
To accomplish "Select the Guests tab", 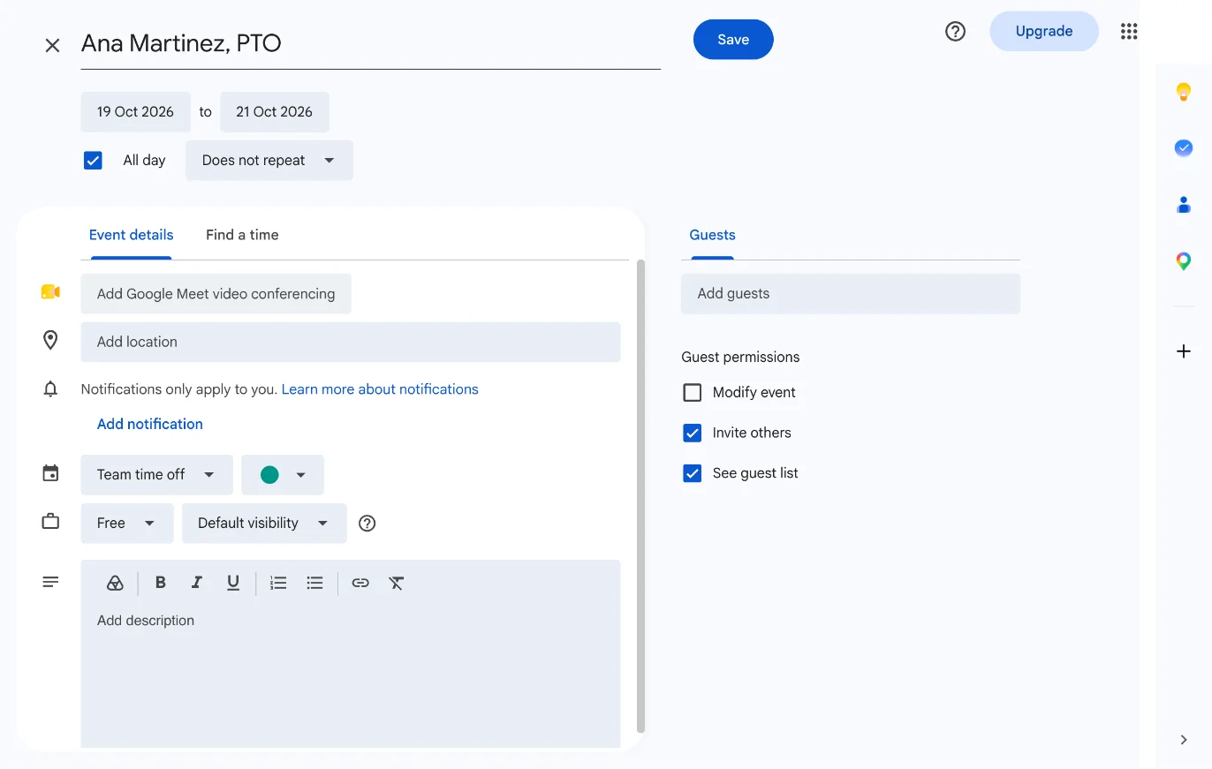I will [713, 235].
